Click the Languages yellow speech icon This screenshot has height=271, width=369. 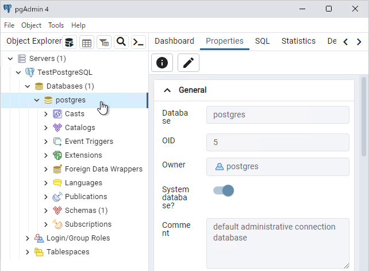tap(57, 183)
